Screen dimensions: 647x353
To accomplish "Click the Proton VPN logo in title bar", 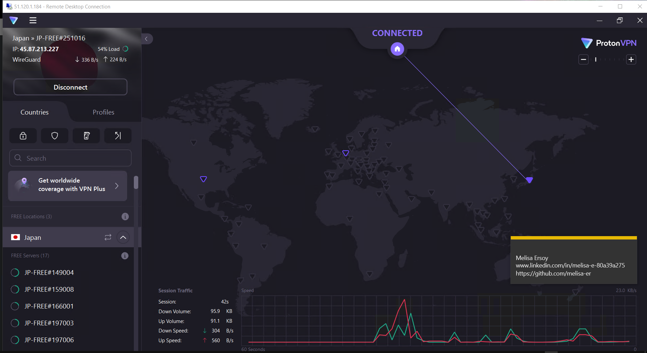I will pos(13,21).
